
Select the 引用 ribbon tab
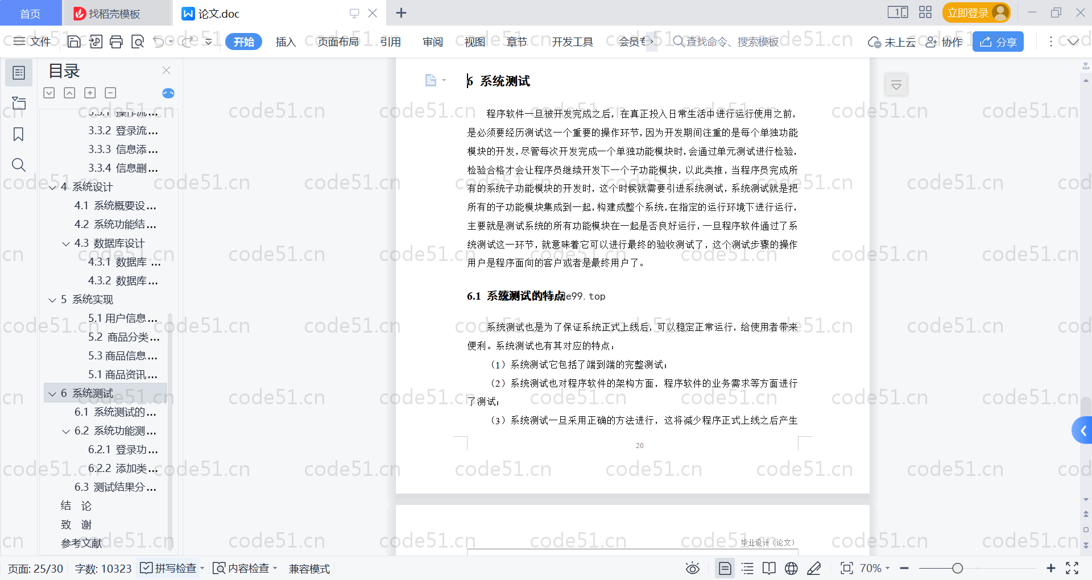[x=391, y=42]
